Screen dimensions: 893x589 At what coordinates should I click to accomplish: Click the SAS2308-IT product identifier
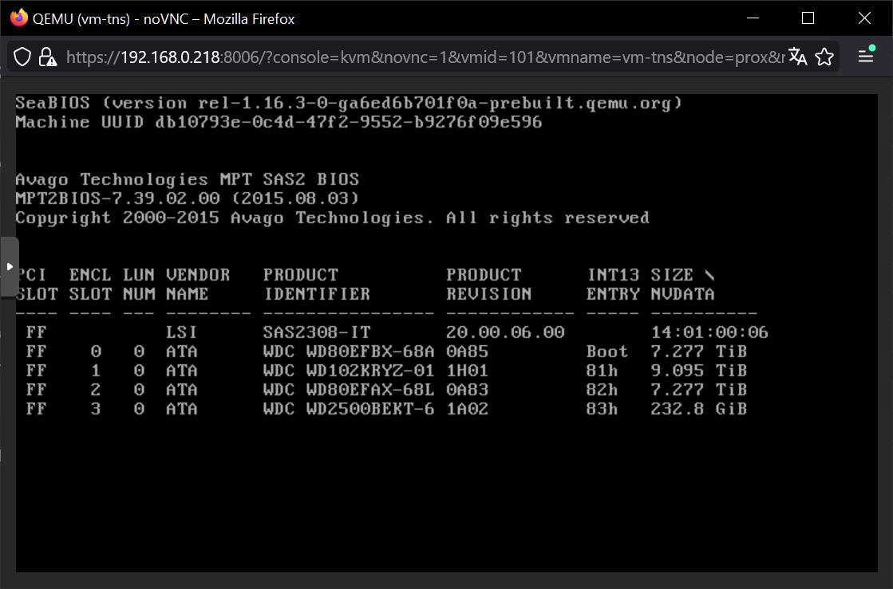317,332
